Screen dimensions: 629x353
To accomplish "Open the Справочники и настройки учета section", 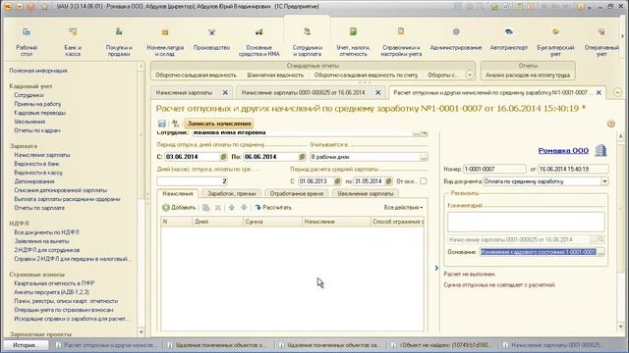I will [x=401, y=41].
